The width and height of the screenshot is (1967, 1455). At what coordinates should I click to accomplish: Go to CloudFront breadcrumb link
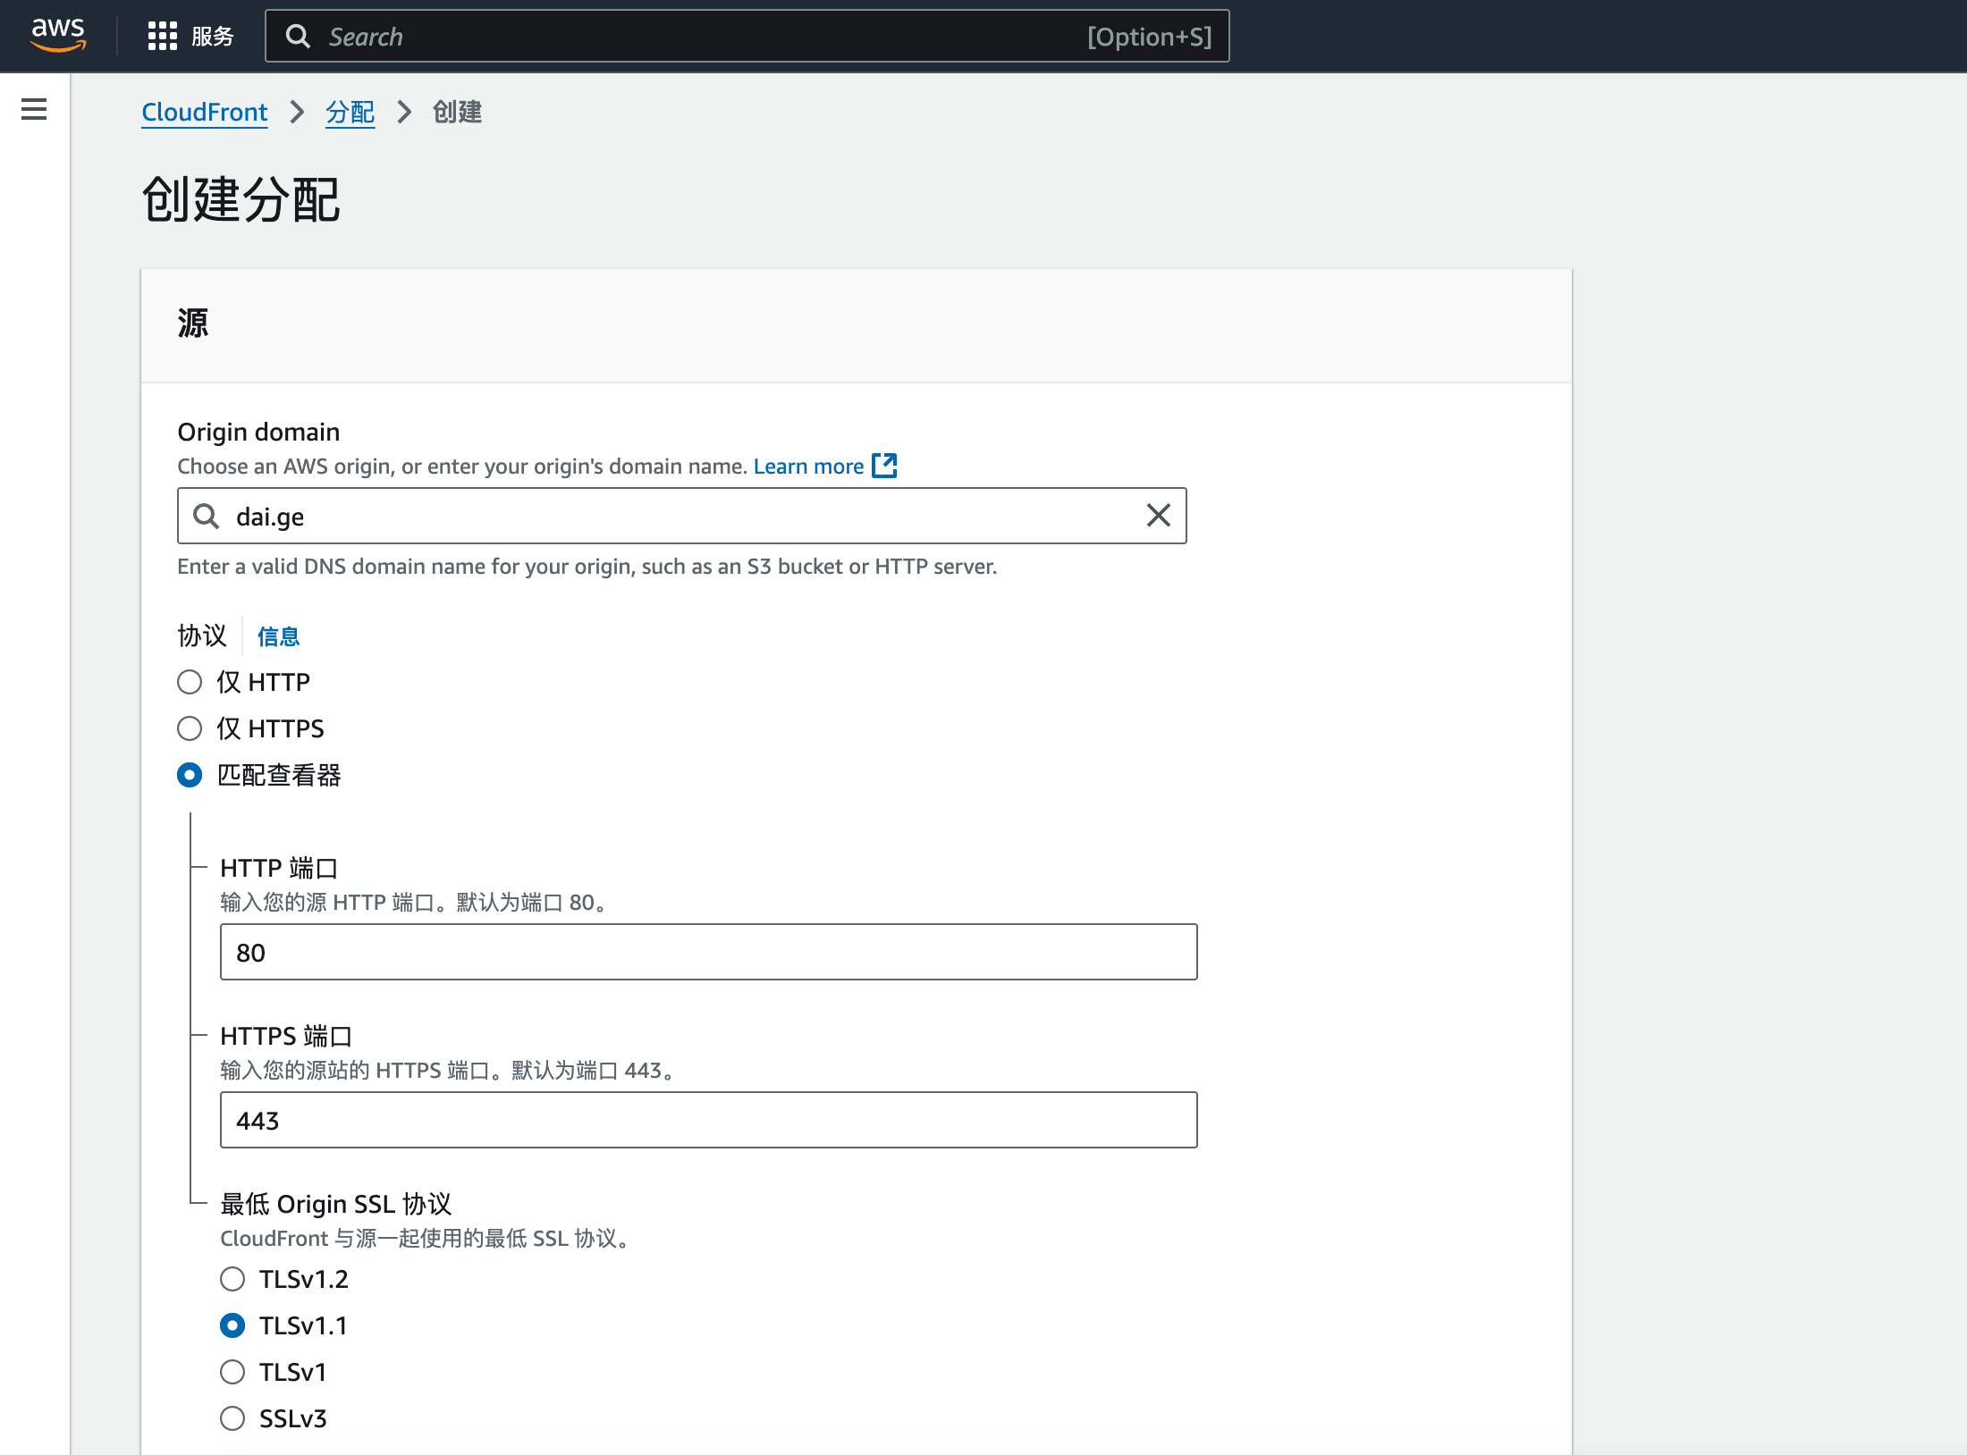click(x=205, y=112)
